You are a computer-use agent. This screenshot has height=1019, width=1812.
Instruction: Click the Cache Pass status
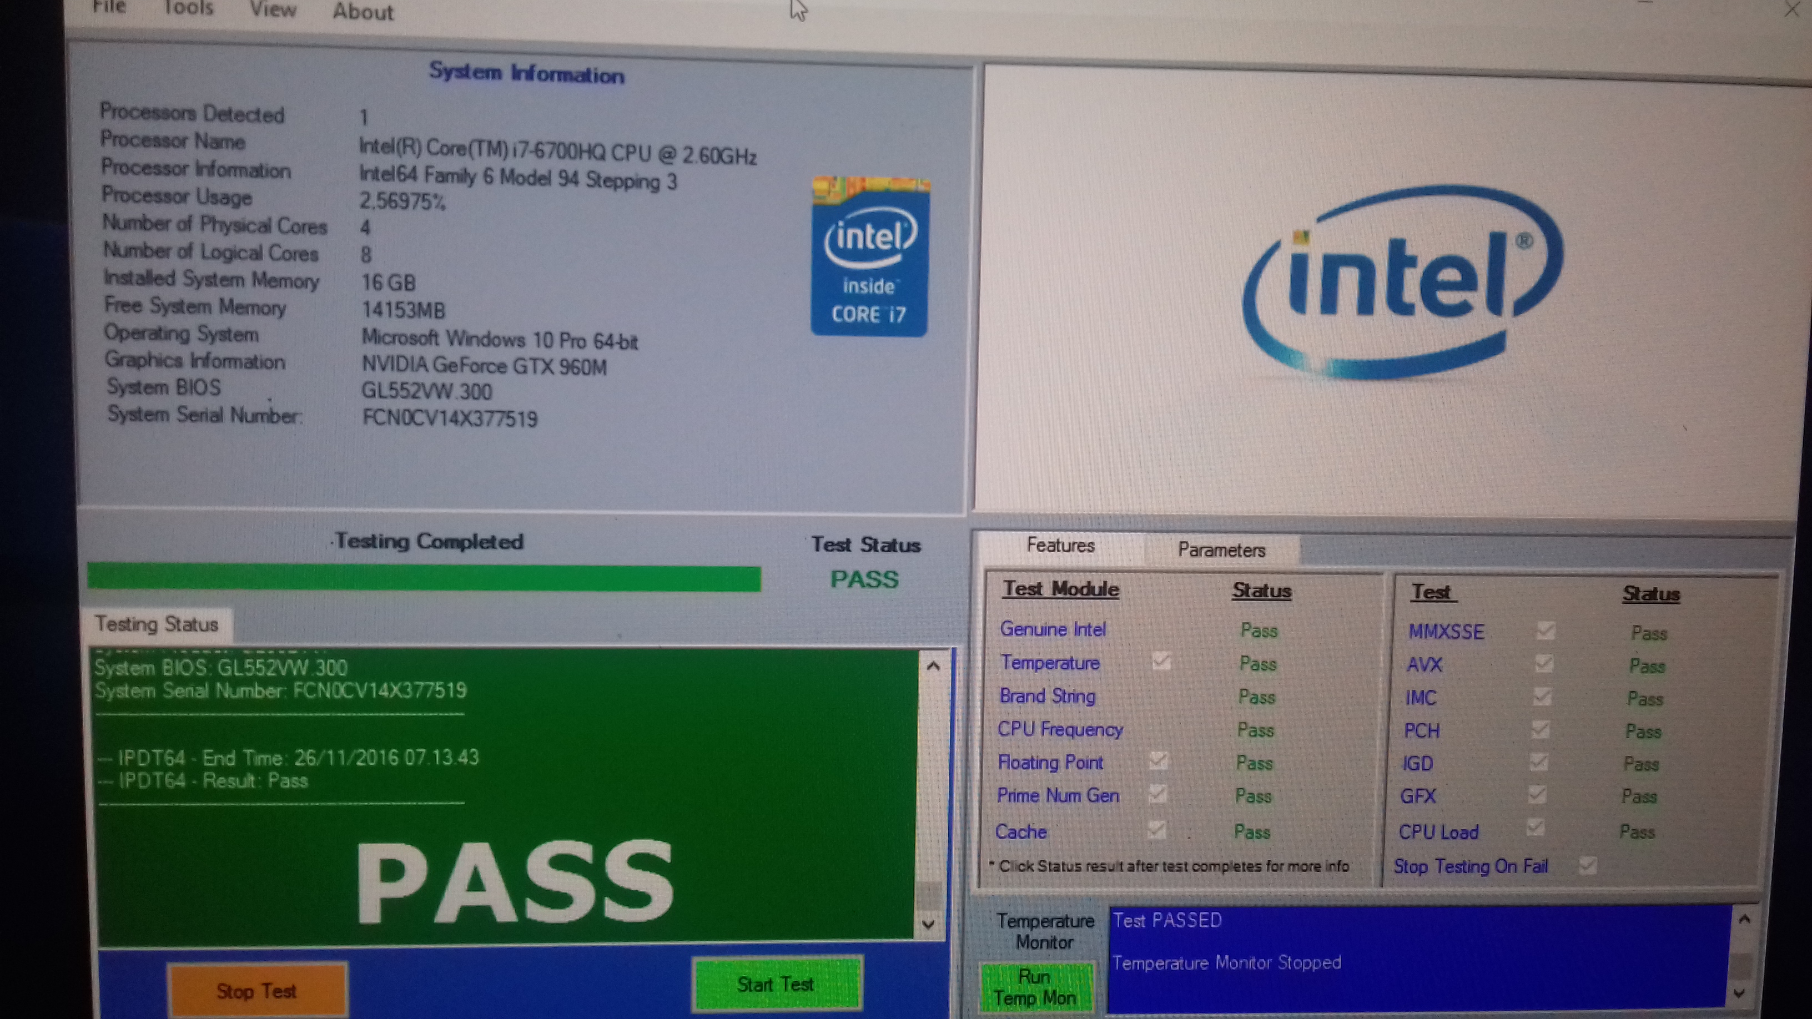[1252, 833]
